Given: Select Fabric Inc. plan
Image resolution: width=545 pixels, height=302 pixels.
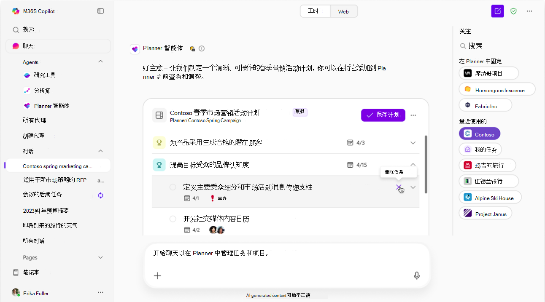Looking at the screenshot, I should (x=486, y=105).
